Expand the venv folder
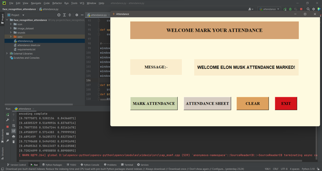The width and height of the screenshot is (322, 171). (11, 37)
